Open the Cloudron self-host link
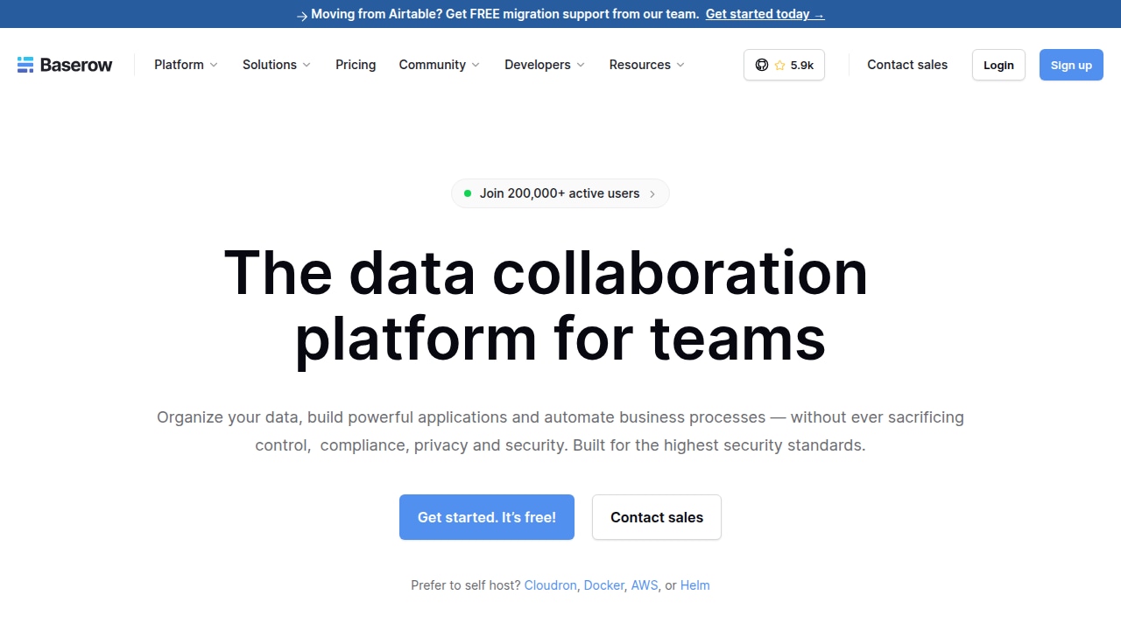 coord(550,585)
